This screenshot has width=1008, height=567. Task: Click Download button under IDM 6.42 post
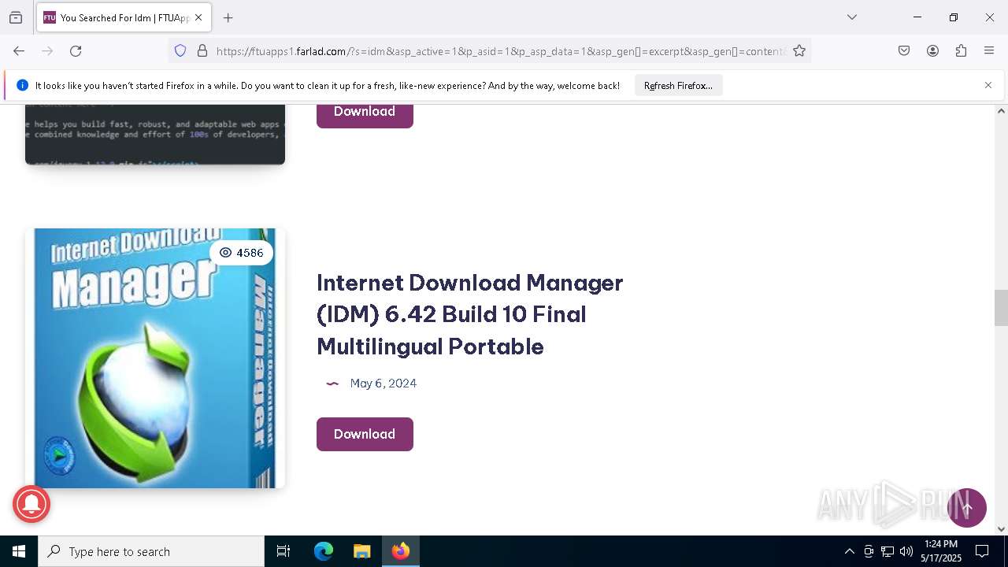click(x=365, y=434)
